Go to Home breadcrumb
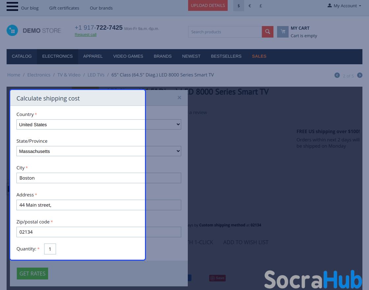The width and height of the screenshot is (369, 290). 14,75
